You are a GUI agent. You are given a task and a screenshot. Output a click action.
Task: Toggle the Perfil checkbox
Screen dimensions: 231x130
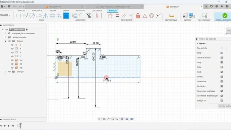click(222, 72)
